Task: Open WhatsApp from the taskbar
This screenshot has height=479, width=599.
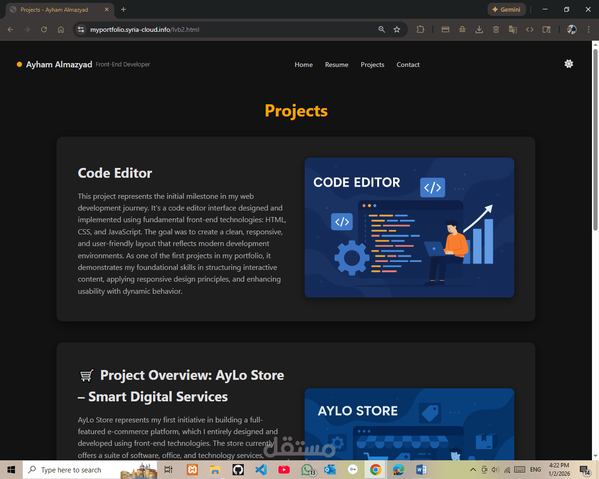Action: coord(307,470)
